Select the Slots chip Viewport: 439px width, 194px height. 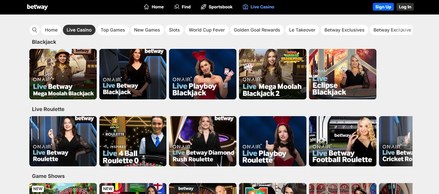coord(175,30)
